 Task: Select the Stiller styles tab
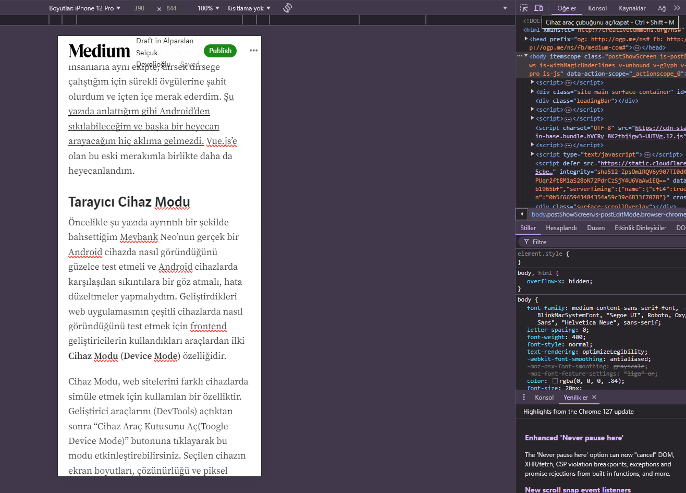[x=528, y=228]
